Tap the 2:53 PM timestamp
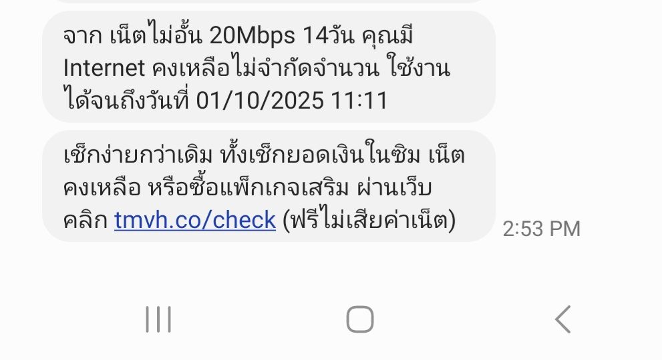This screenshot has height=360, width=662. [x=542, y=229]
